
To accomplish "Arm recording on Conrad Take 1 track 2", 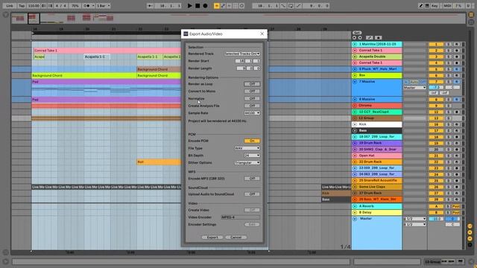I will click(457, 51).
